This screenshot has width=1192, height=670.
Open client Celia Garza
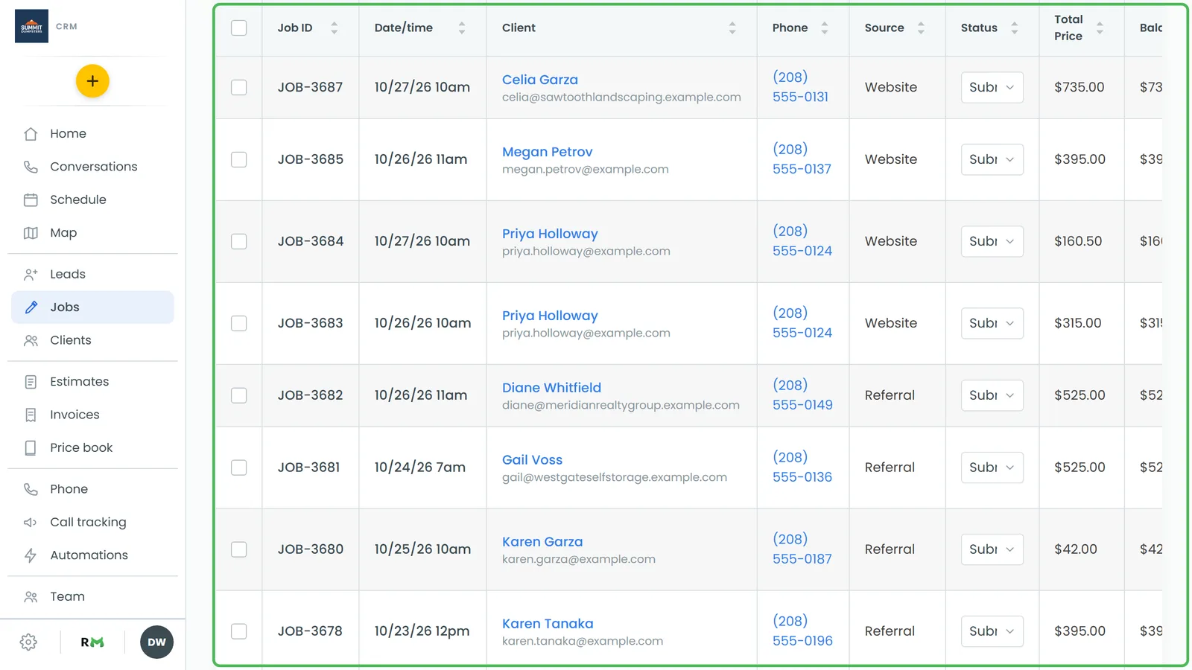pyautogui.click(x=539, y=80)
